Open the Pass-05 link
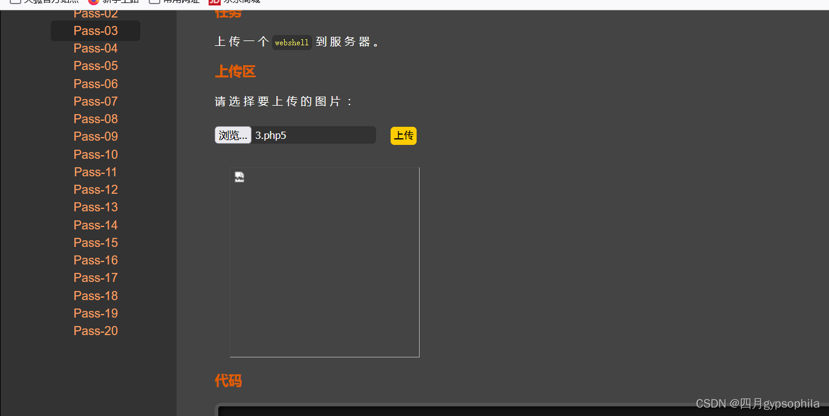The height and width of the screenshot is (416, 829). tap(96, 66)
